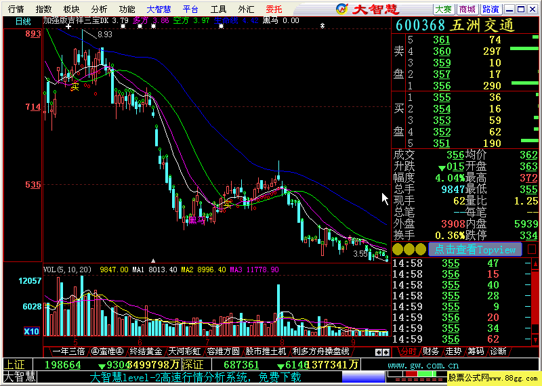
Task: Click the small triangle marker below the chart
Action: 153,261
